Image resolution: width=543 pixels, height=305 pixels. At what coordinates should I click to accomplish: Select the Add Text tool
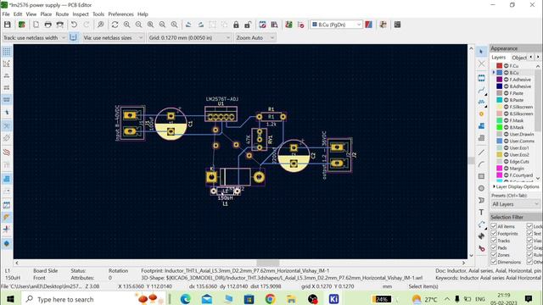(x=481, y=213)
